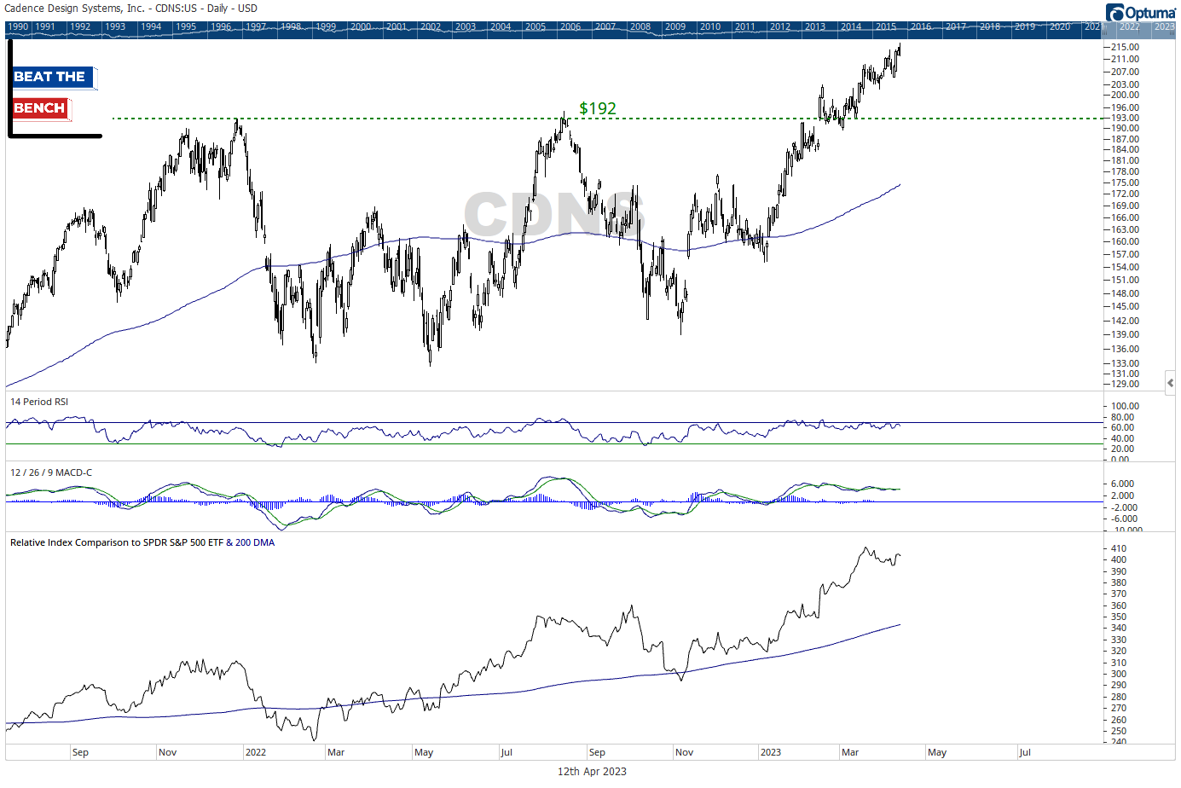
Task: Jump to 2020 on the year timeline
Action: (x=1060, y=27)
